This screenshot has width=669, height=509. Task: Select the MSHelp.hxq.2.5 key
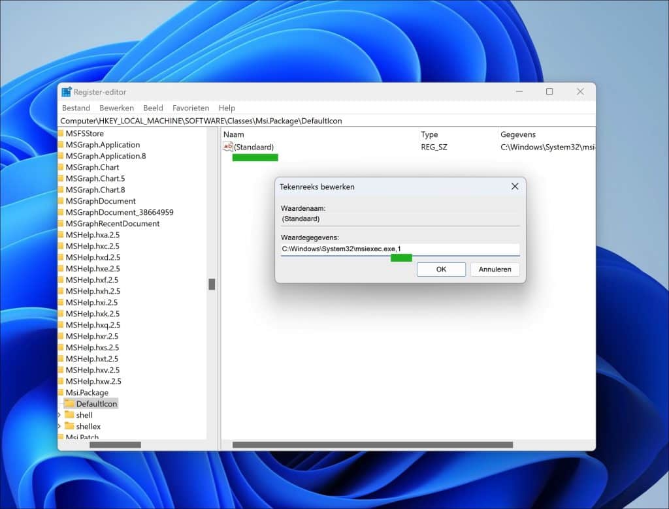tap(93, 325)
